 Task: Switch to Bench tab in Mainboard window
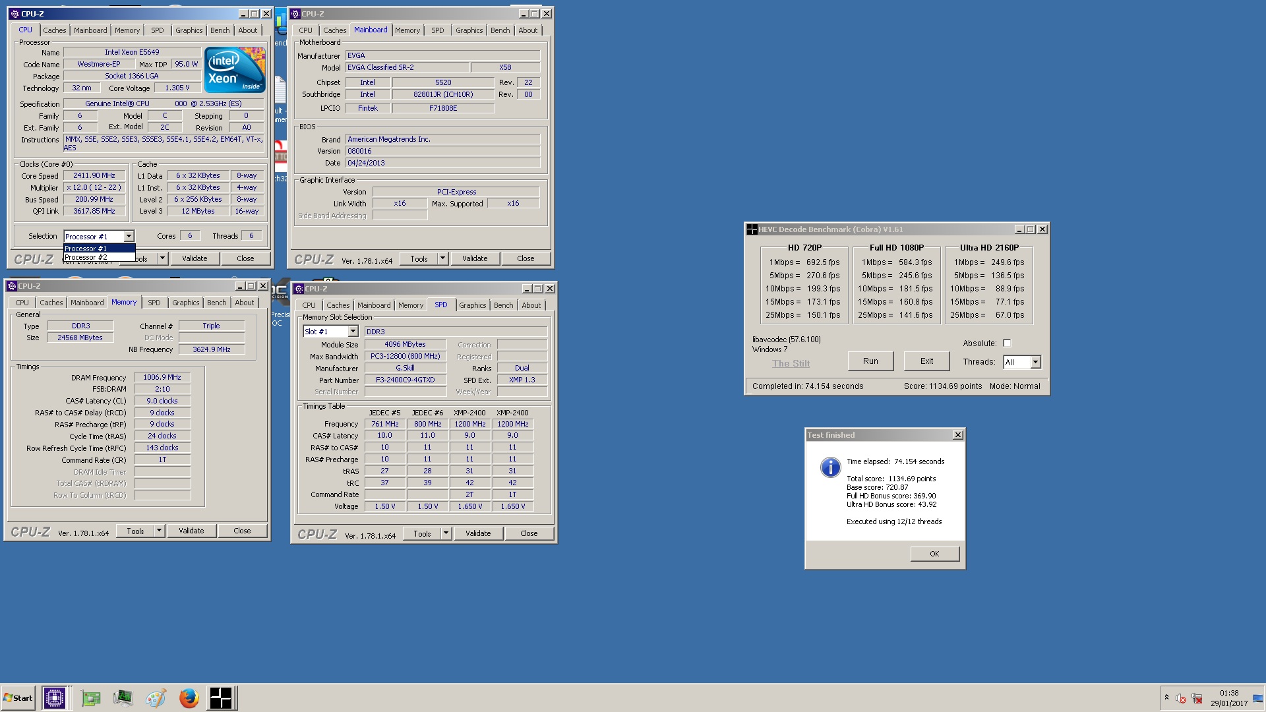pyautogui.click(x=500, y=30)
